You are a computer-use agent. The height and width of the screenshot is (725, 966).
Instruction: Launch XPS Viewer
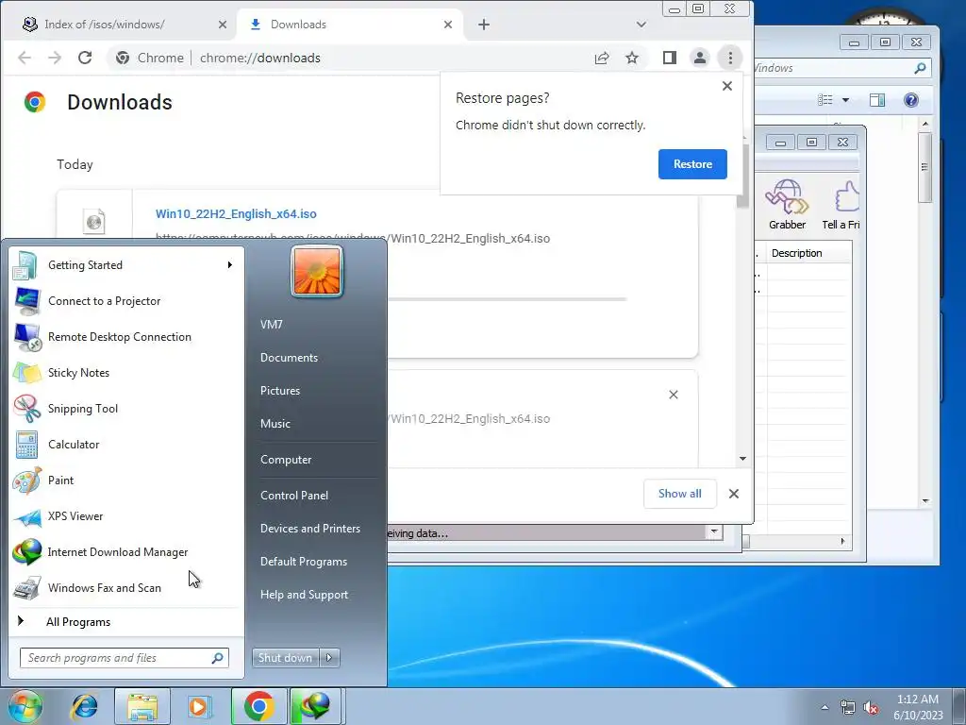point(125,516)
